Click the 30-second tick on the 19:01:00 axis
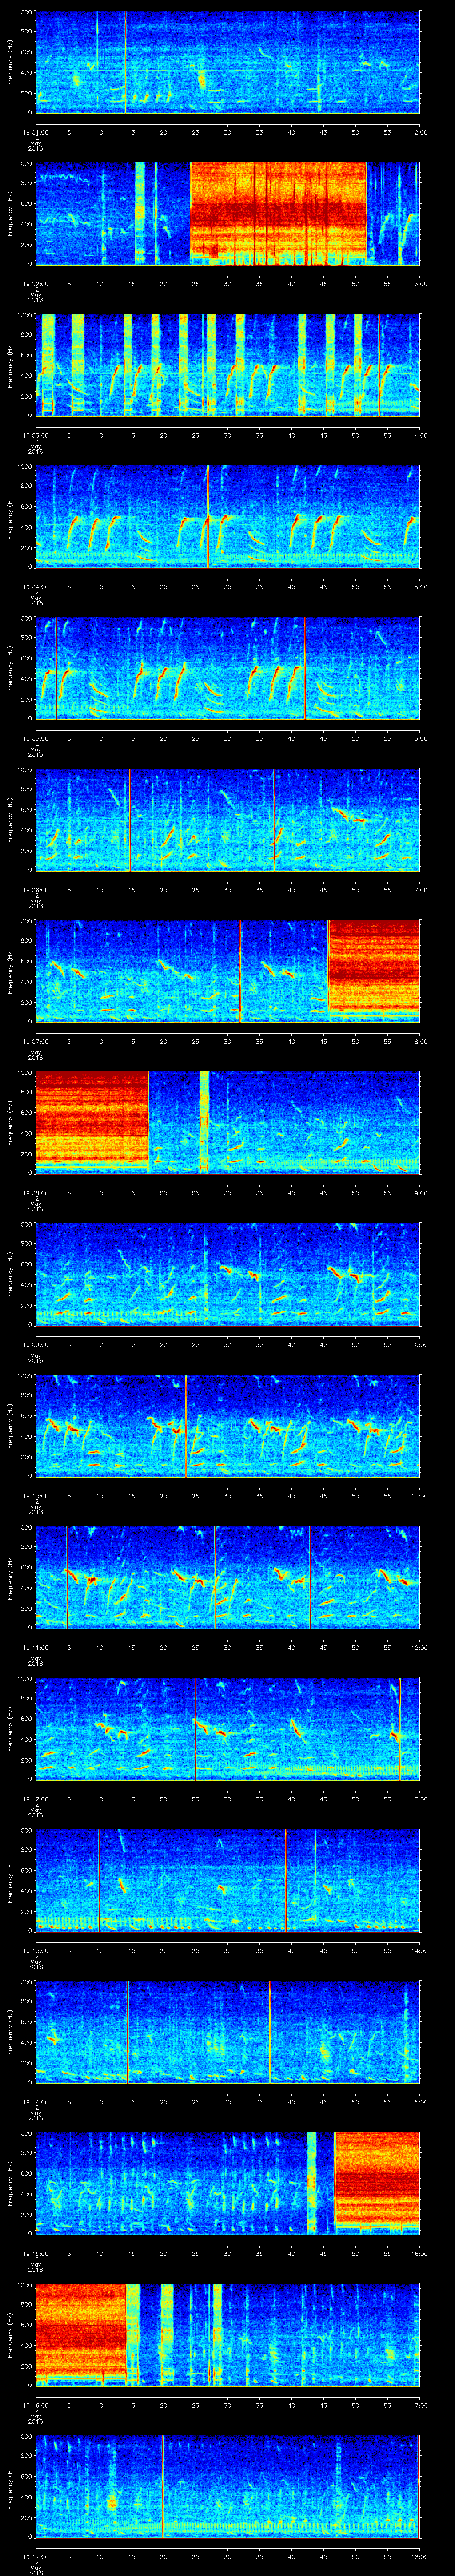 pyautogui.click(x=228, y=132)
